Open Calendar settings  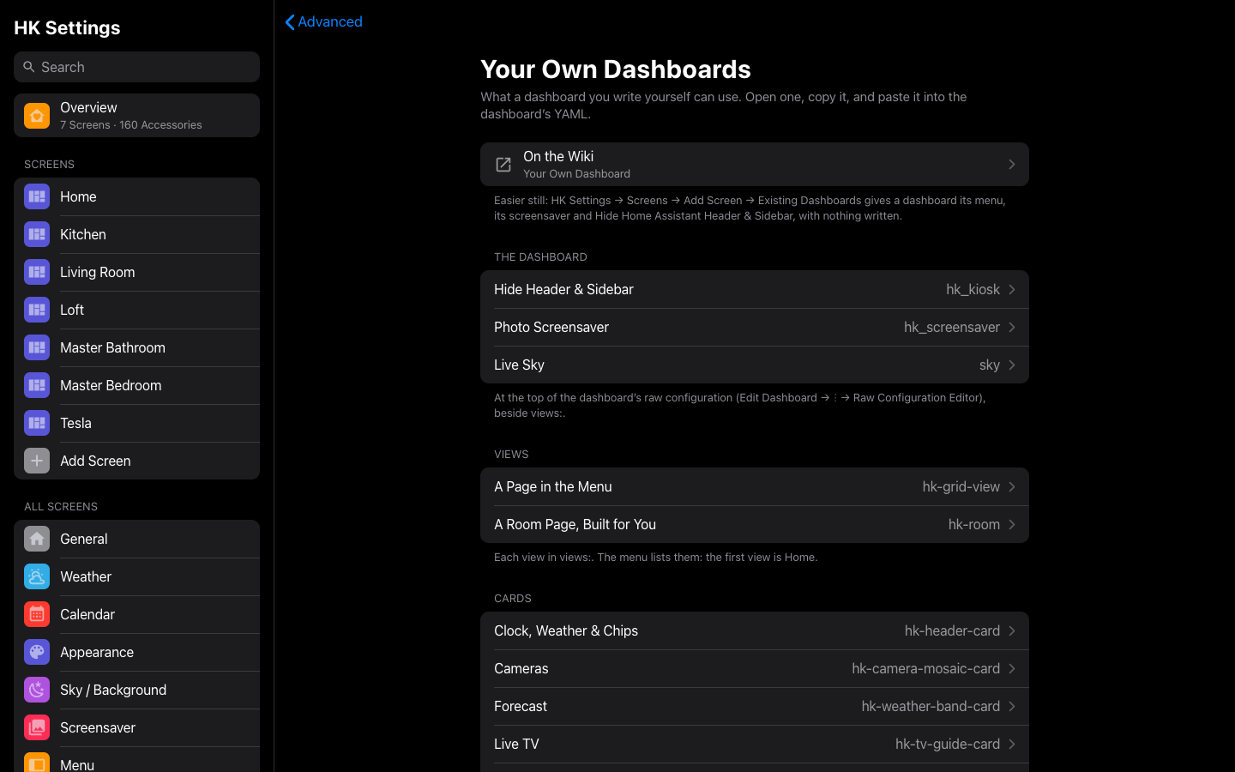click(136, 614)
